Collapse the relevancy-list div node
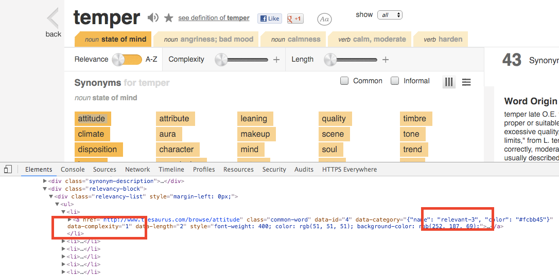 click(51, 196)
